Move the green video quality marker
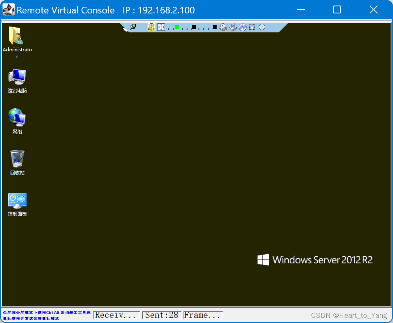The image size is (393, 323). tap(177, 27)
